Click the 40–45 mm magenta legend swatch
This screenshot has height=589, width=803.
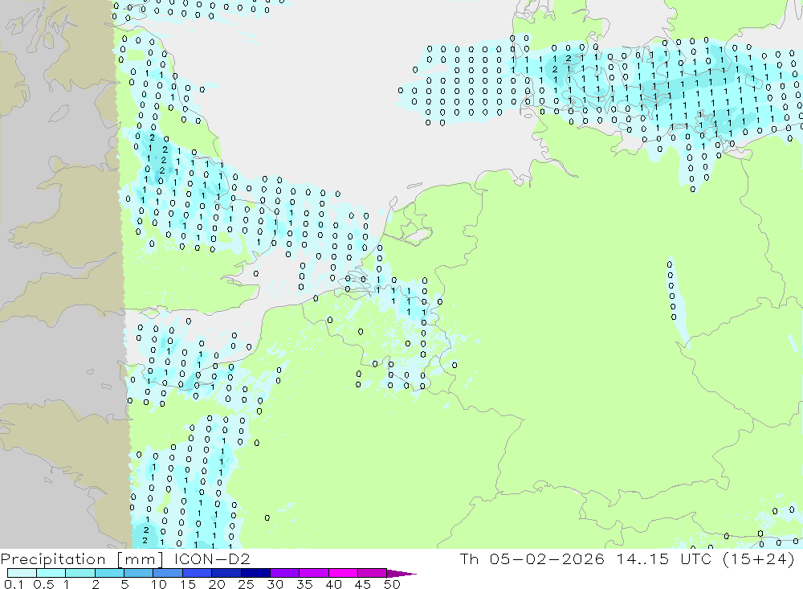[343, 573]
